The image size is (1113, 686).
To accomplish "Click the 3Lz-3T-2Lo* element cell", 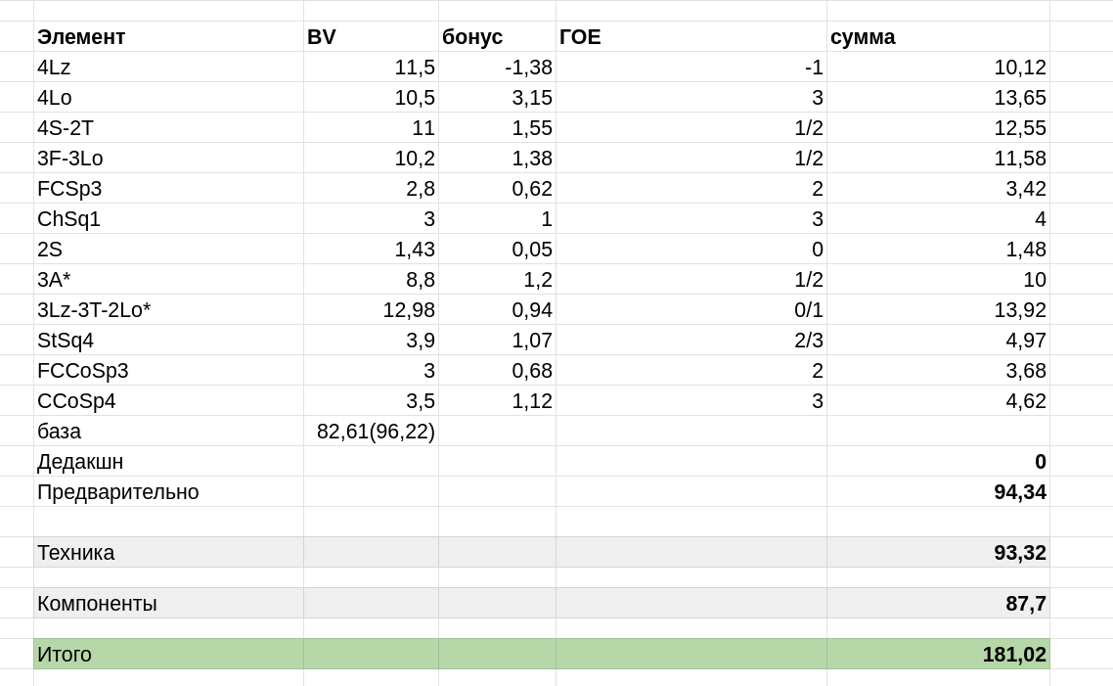I will pos(168,310).
